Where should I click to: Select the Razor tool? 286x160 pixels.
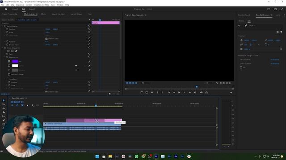pyautogui.click(x=4, y=112)
